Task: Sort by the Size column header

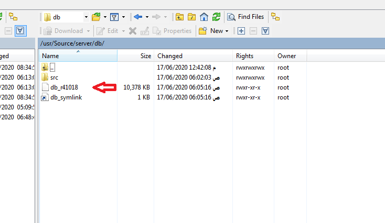Action: click(136, 56)
